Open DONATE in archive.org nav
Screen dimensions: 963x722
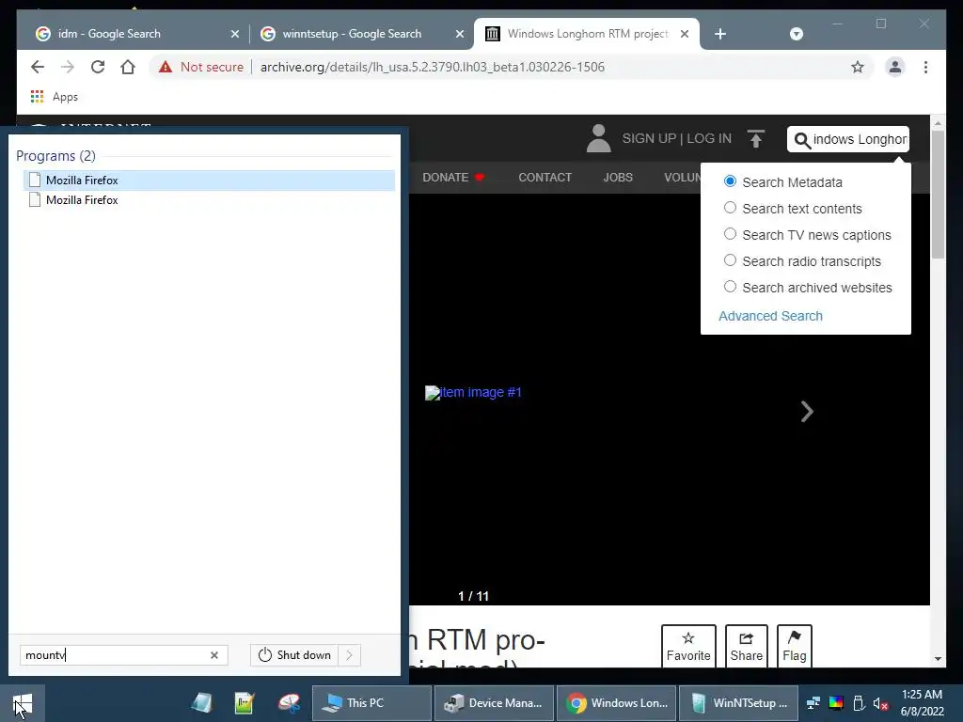(x=453, y=178)
